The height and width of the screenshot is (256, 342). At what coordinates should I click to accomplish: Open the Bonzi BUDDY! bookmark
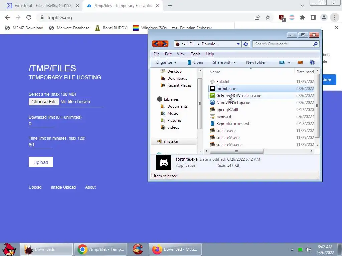(111, 28)
